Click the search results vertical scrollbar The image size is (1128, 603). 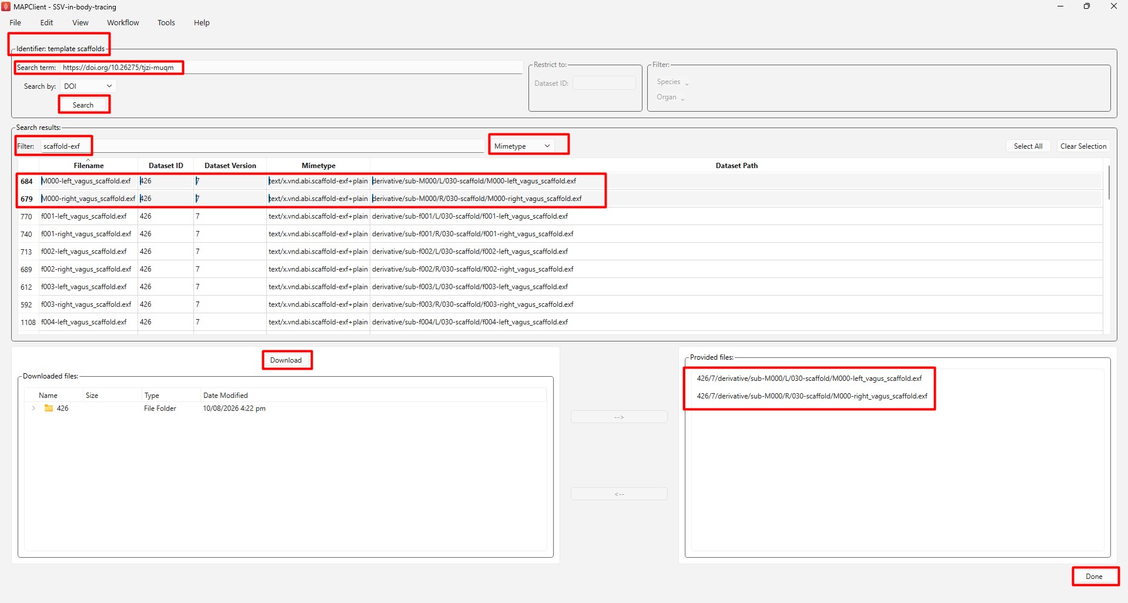(1109, 182)
